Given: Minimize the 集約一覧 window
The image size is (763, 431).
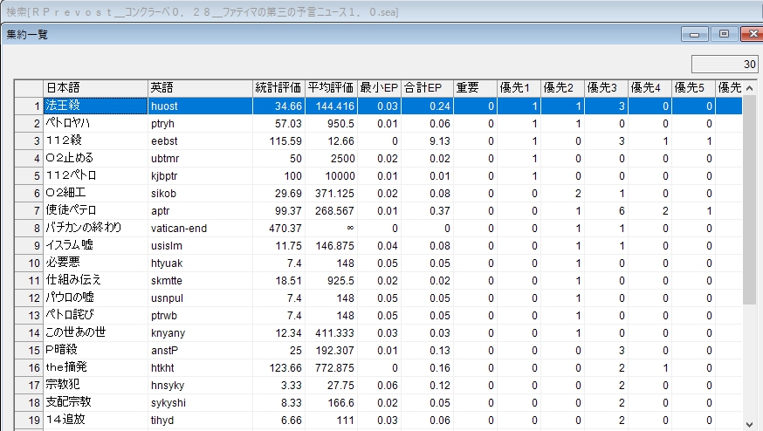Looking at the screenshot, I should pyautogui.click(x=694, y=34).
